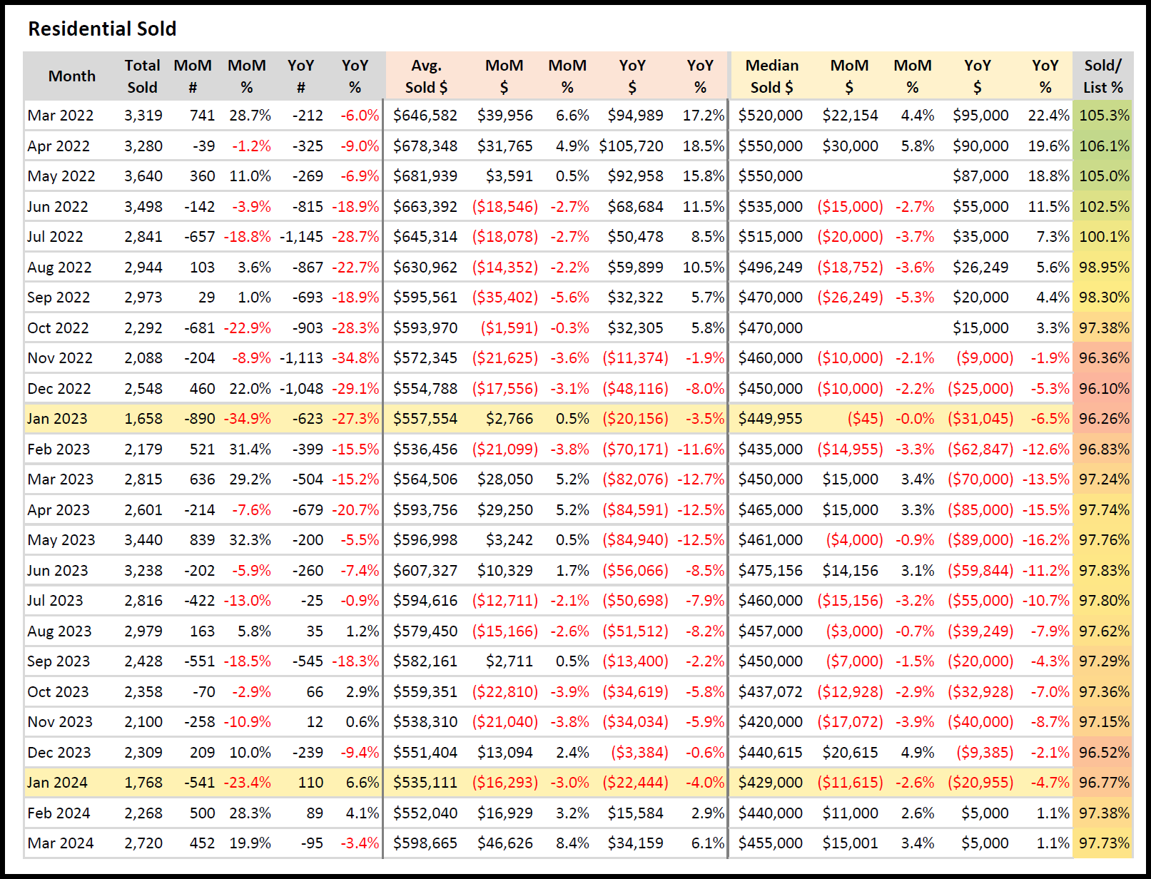This screenshot has width=1151, height=879.
Task: Select the Avg. Sold $ header
Action: tap(426, 76)
